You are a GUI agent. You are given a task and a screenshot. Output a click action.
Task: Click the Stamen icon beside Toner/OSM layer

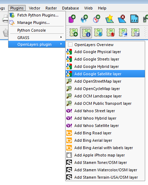(x=69, y=162)
